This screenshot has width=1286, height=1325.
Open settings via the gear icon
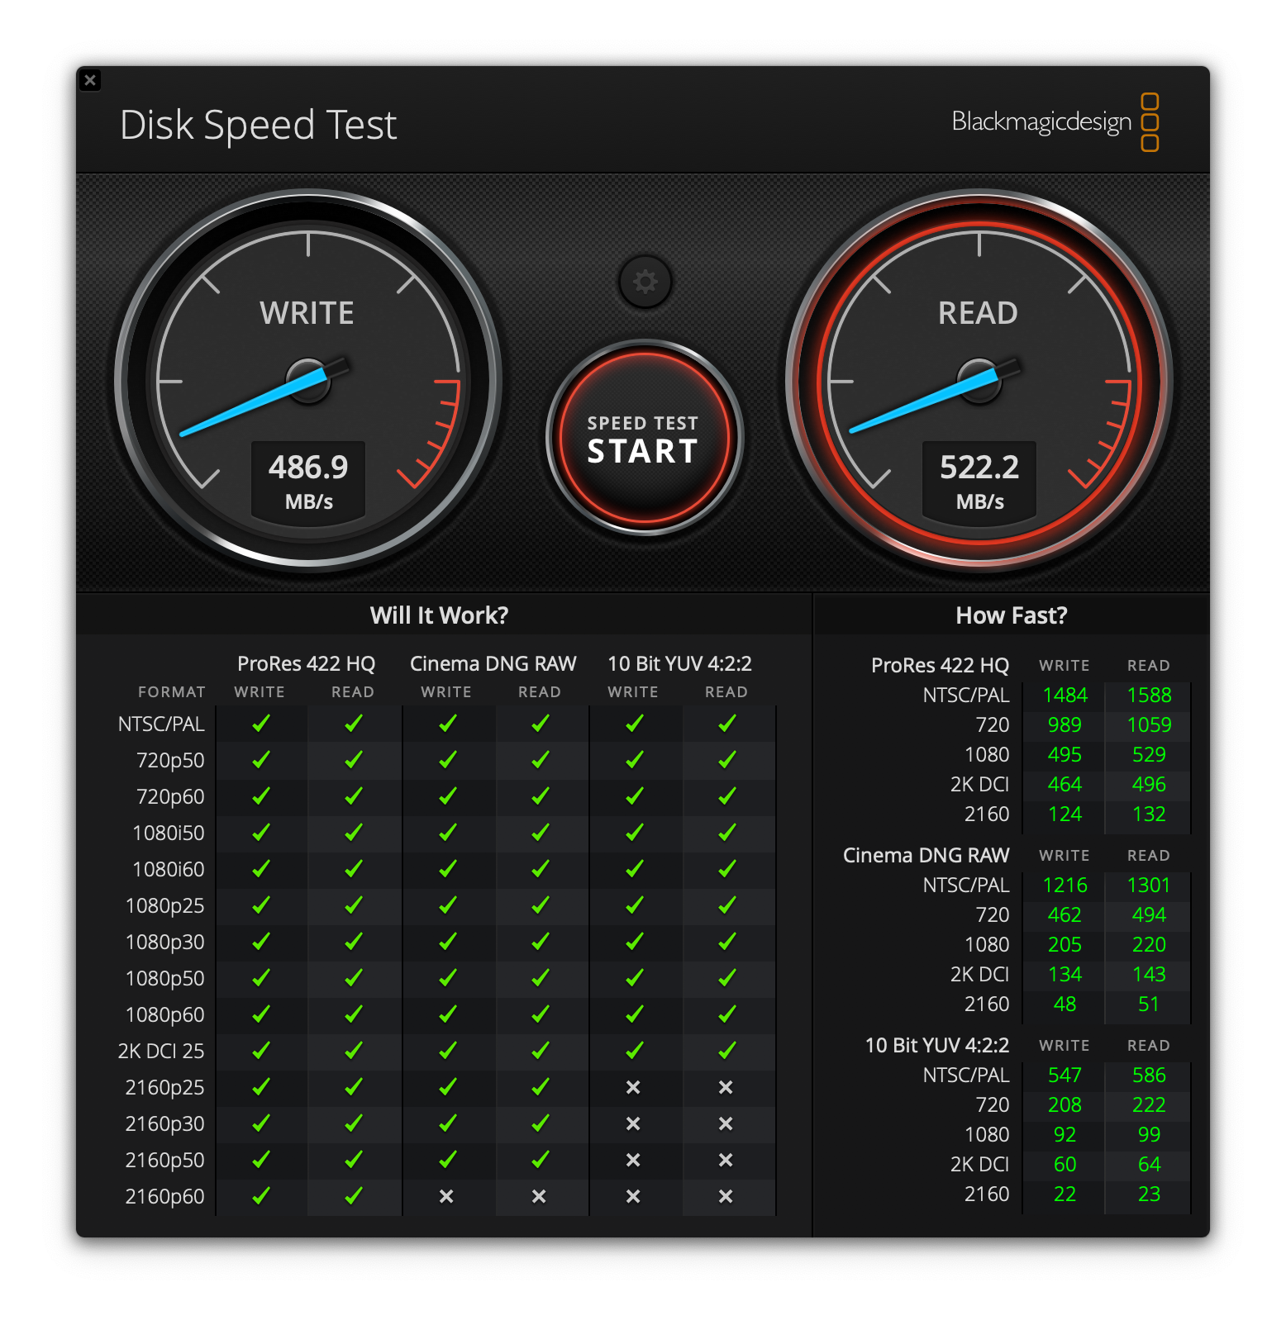[x=645, y=282]
